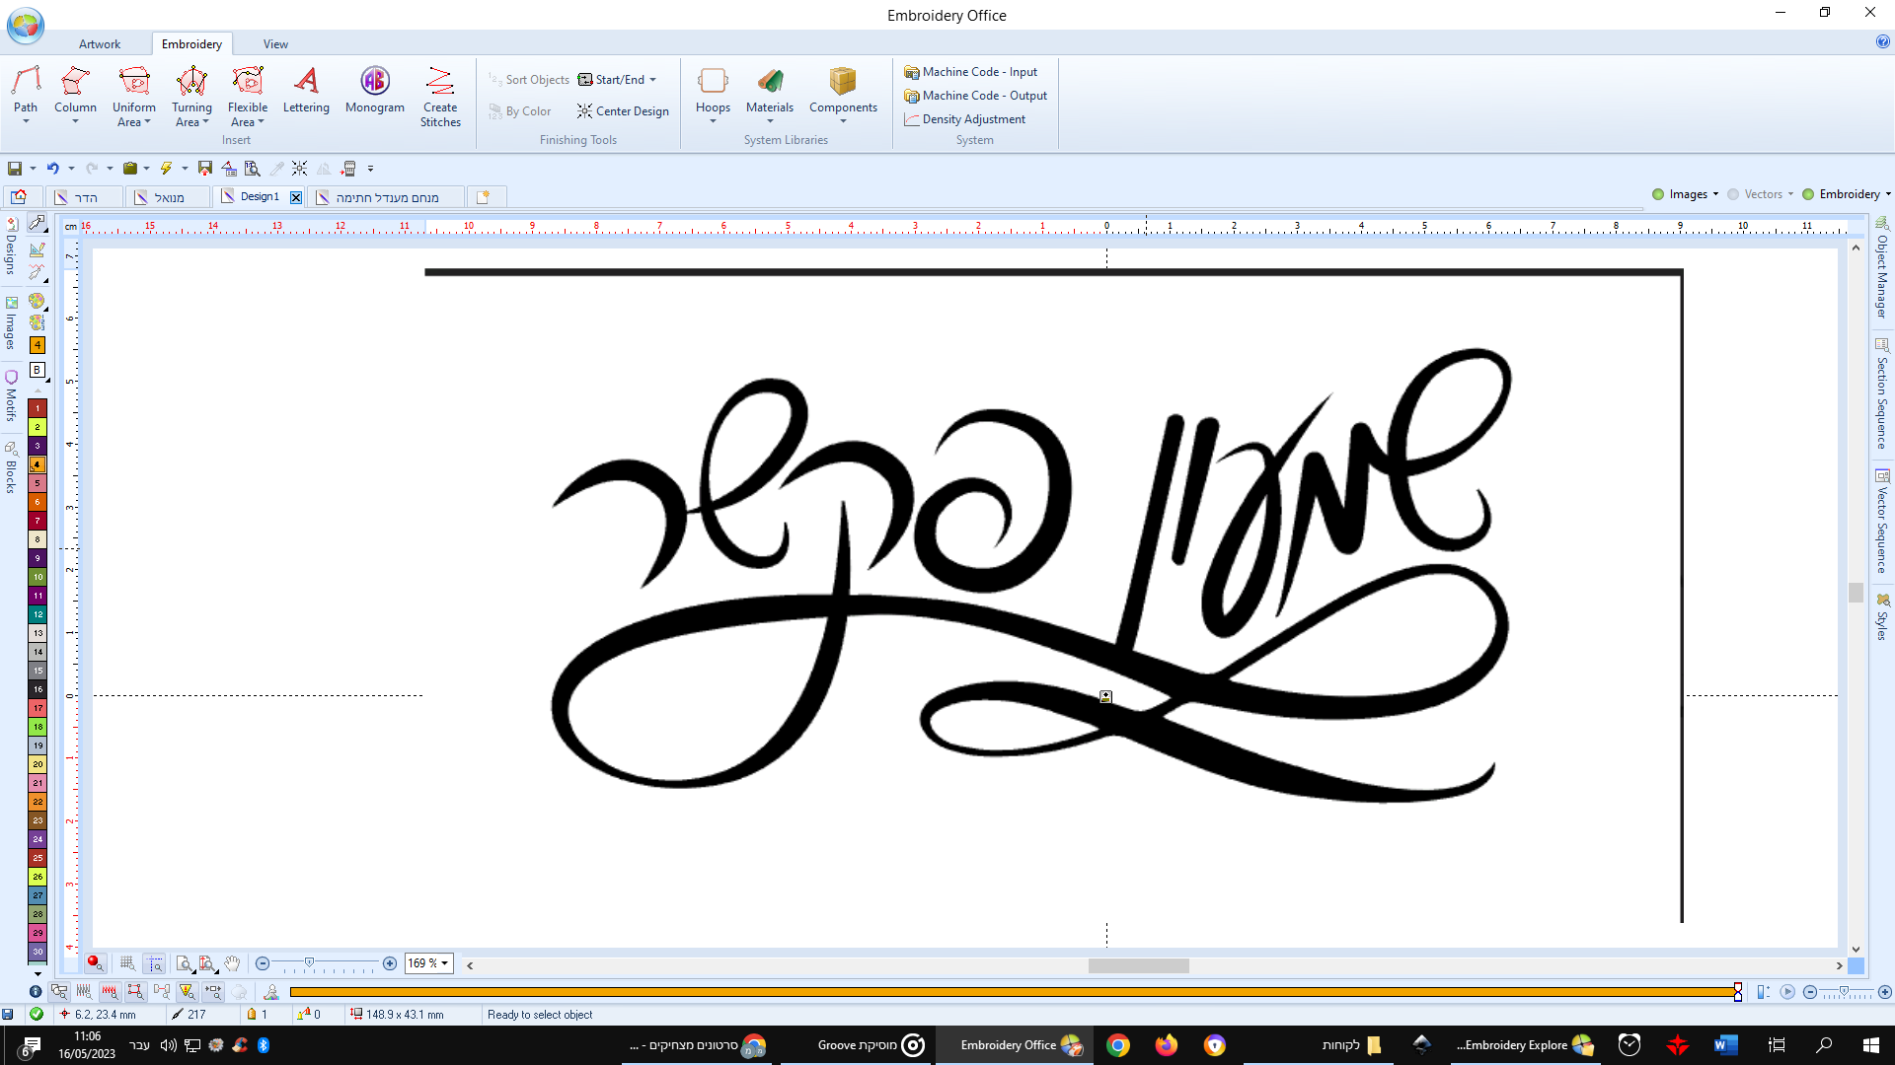Toggle Images layer visibility
Image resolution: width=1895 pixels, height=1065 pixels.
tap(1658, 194)
